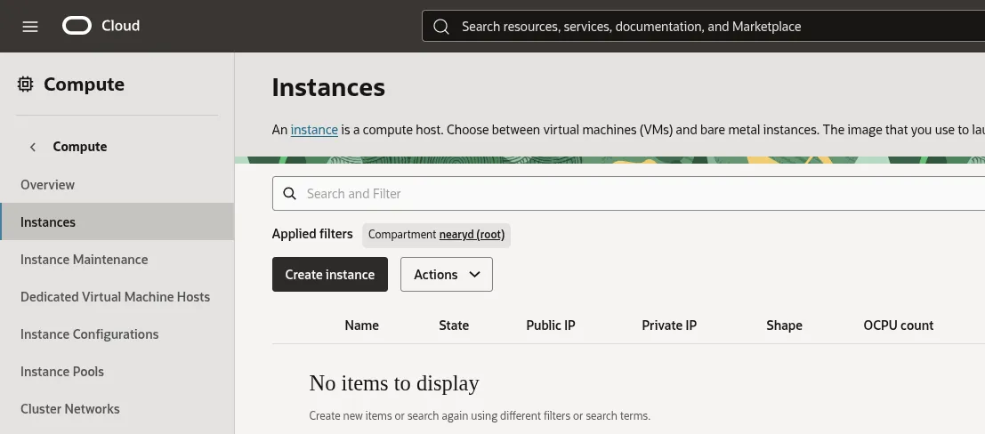Open Instance Maintenance page

tap(85, 260)
